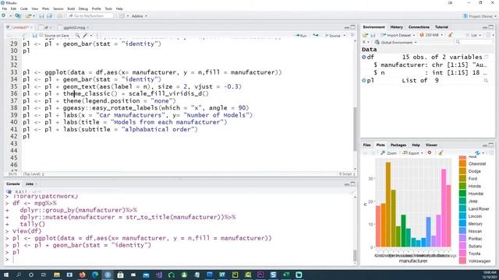Image resolution: width=499 pixels, height=280 pixels.
Task: Open the File menu
Action: point(4,9)
